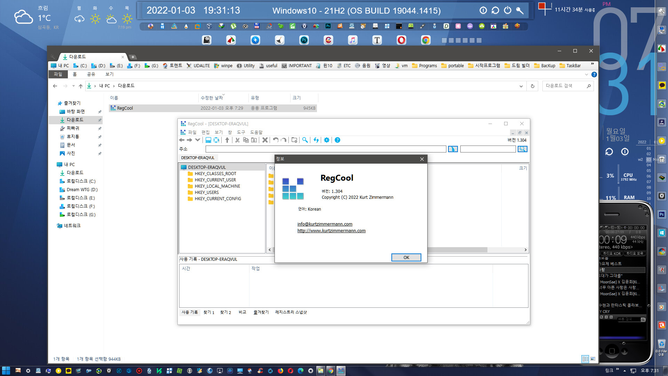The width and height of the screenshot is (668, 376).
Task: Click the blue question mark Help icon in RegCool
Action: (337, 140)
